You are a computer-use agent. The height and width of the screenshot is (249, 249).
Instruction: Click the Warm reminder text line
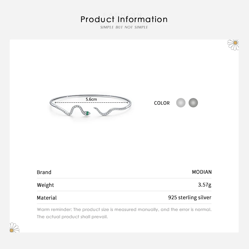click(x=124, y=209)
